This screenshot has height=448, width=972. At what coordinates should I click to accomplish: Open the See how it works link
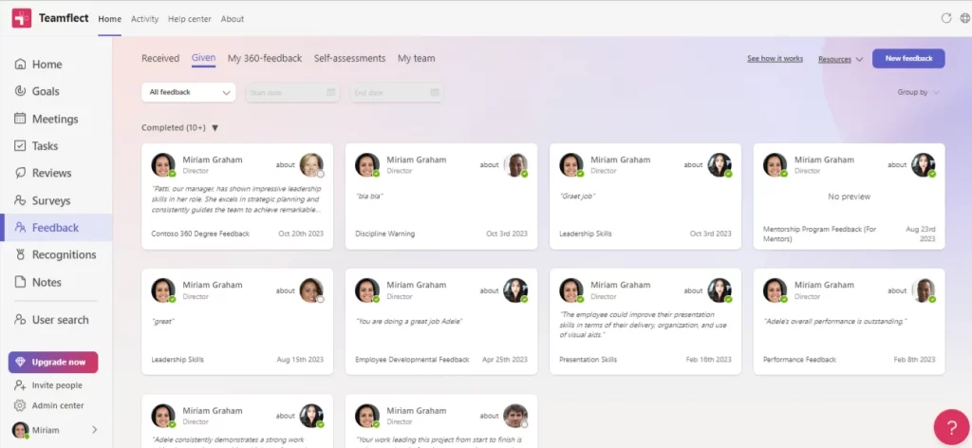tap(775, 59)
